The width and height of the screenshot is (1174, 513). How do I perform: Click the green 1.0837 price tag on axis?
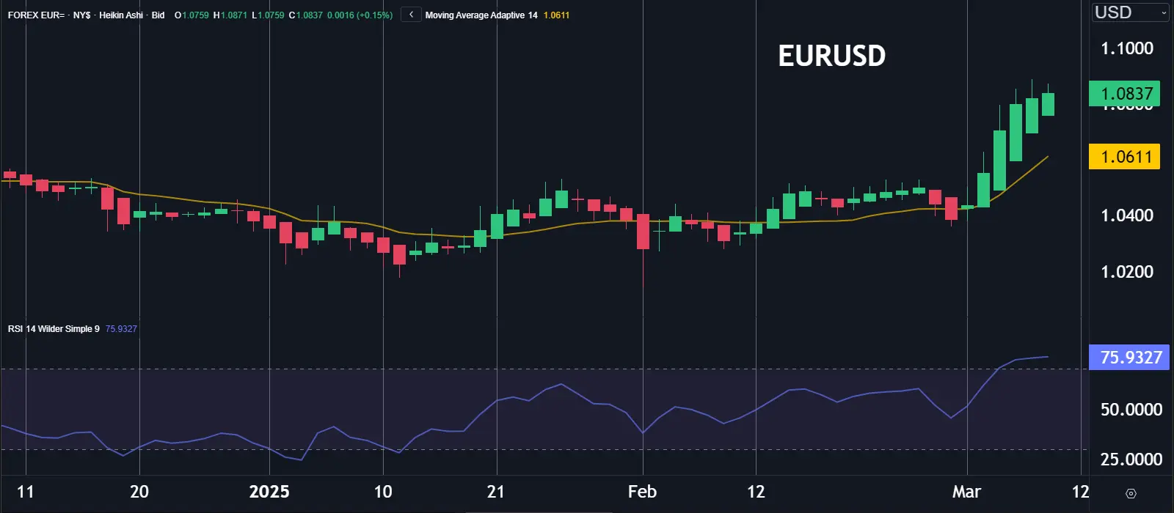tap(1124, 94)
